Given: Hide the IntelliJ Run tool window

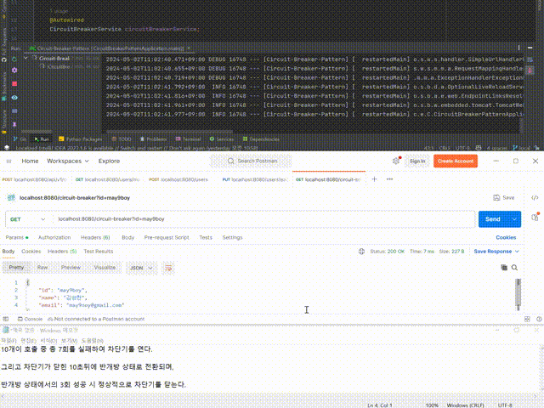Looking at the screenshot, I should (x=530, y=48).
